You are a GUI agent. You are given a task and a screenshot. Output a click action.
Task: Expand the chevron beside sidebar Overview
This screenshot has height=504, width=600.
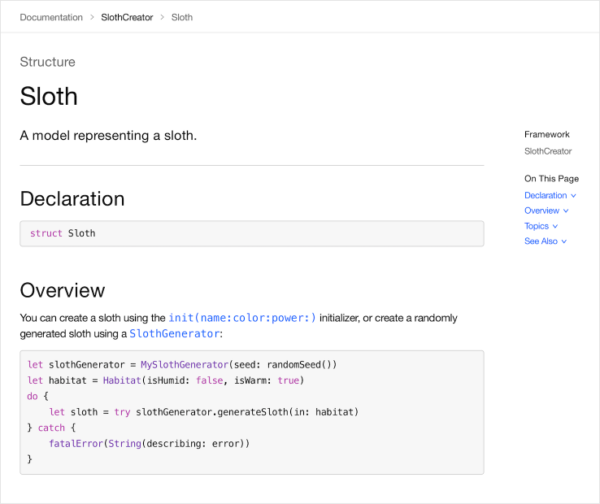(x=567, y=211)
